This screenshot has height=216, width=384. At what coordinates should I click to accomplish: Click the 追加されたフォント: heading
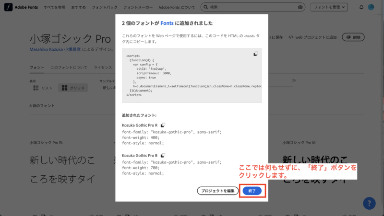[139, 115]
